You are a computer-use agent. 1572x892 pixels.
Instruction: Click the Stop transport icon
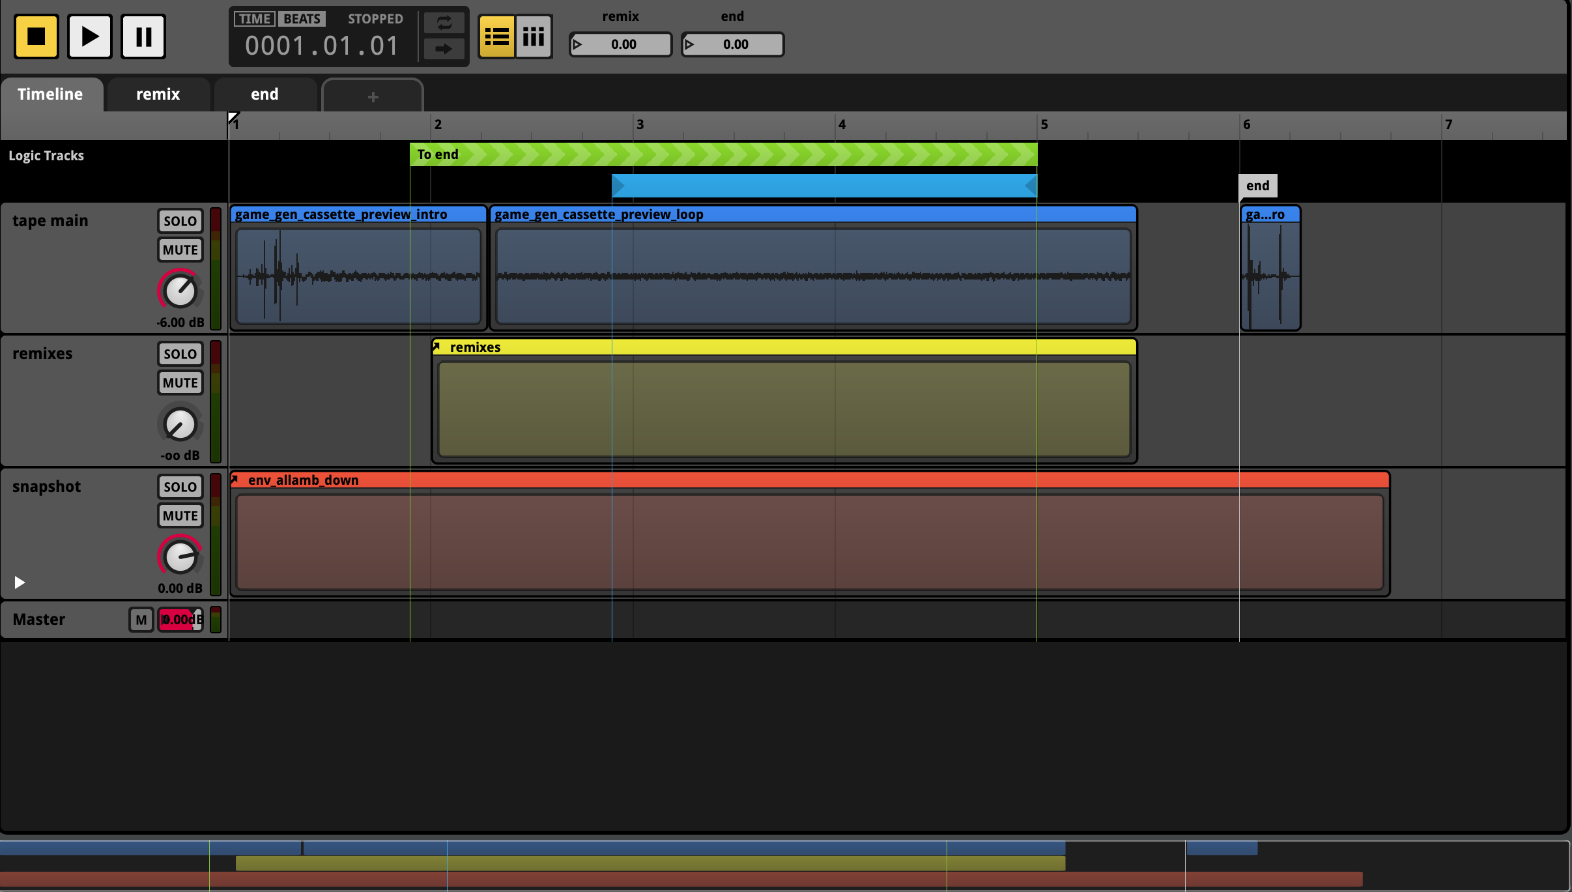pos(36,36)
